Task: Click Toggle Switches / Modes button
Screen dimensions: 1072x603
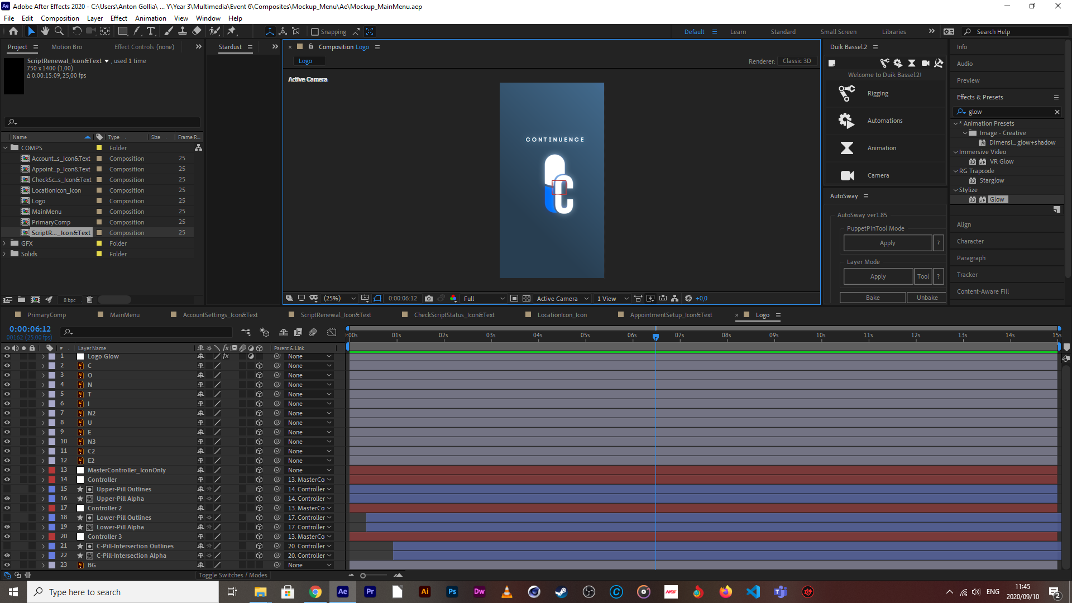Action: click(x=233, y=575)
